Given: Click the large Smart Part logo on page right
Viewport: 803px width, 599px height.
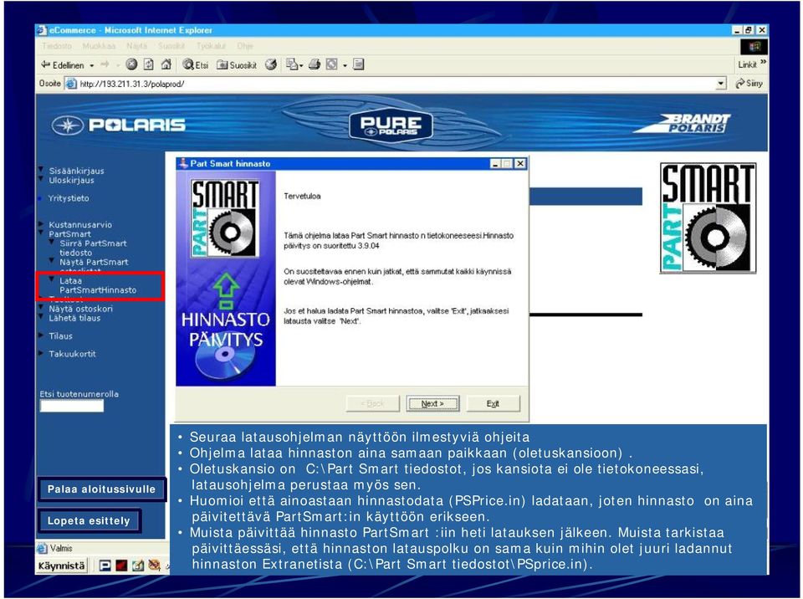Looking at the screenshot, I should pos(708,218).
